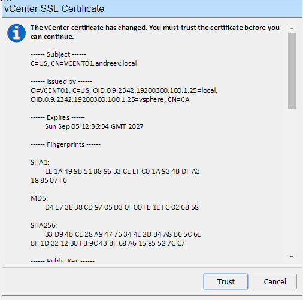
Task: Click the expiry date Sun Sep 05 2027
Action: [x=94, y=126]
